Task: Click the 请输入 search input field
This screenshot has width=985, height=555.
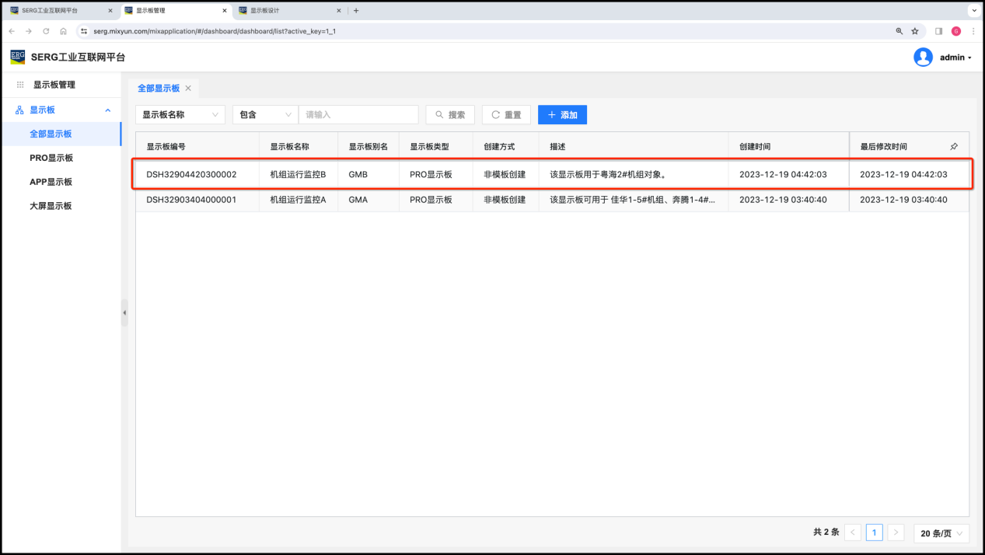Action: pos(358,115)
